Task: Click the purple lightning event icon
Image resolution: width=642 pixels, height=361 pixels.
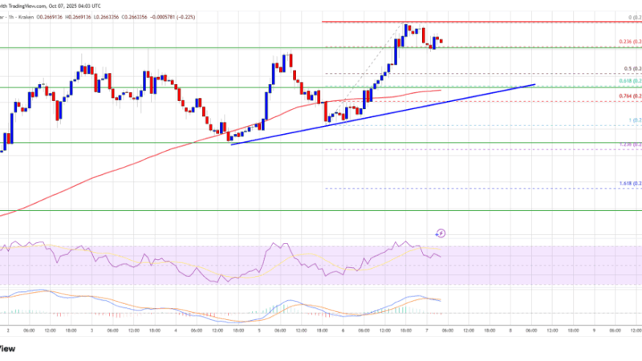Action: [441, 233]
